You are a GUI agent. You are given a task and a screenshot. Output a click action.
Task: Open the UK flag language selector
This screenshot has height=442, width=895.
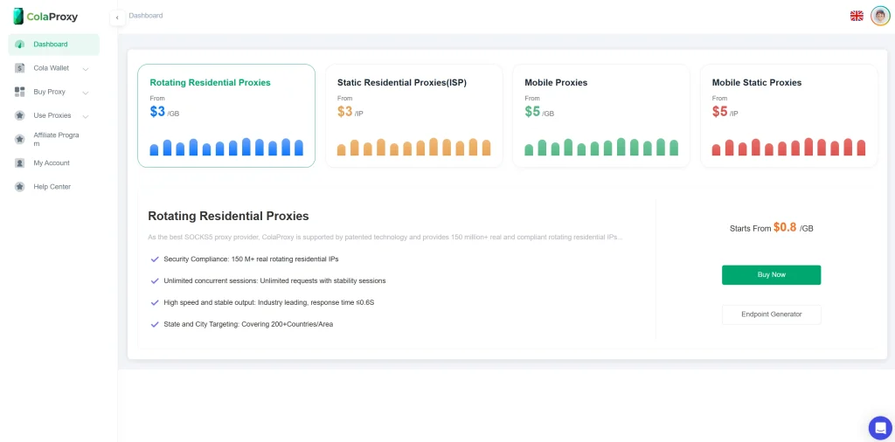coord(857,16)
